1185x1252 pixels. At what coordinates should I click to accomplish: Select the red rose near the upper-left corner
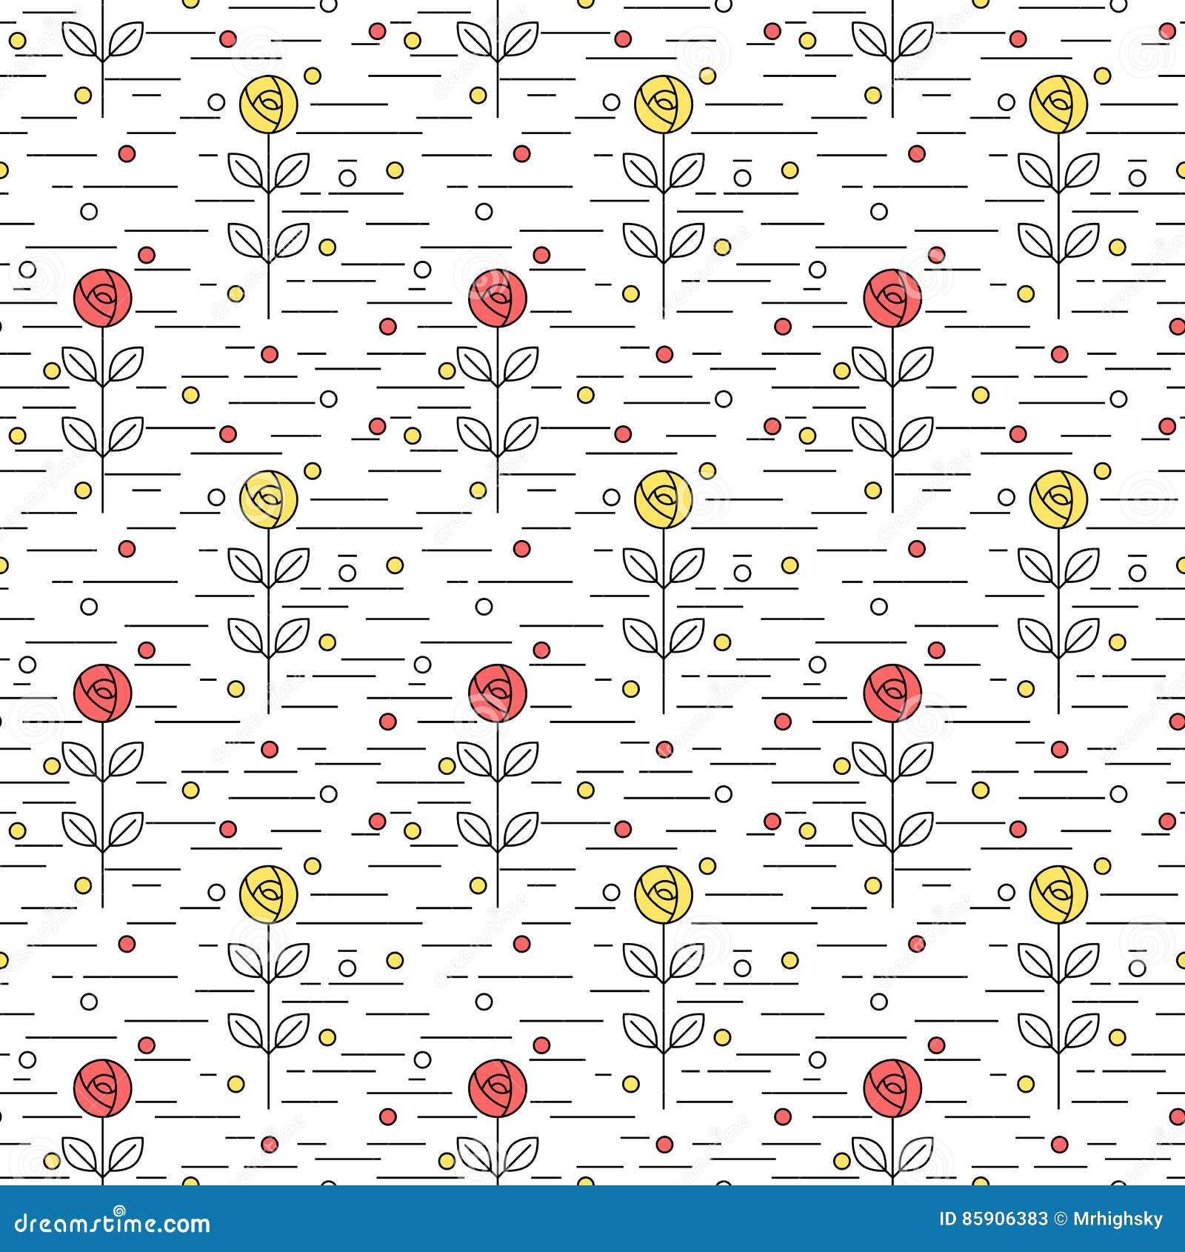tap(104, 299)
